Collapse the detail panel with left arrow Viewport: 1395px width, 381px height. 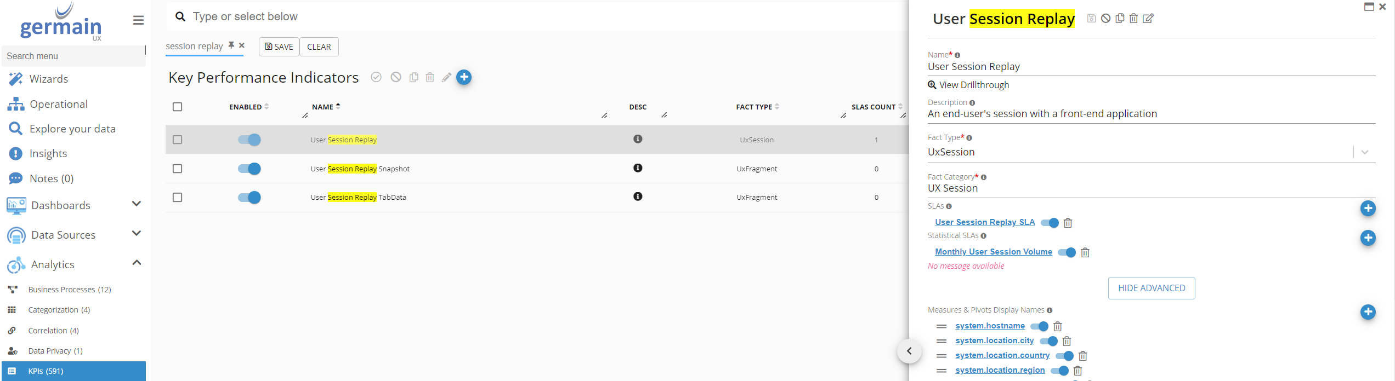coord(909,351)
